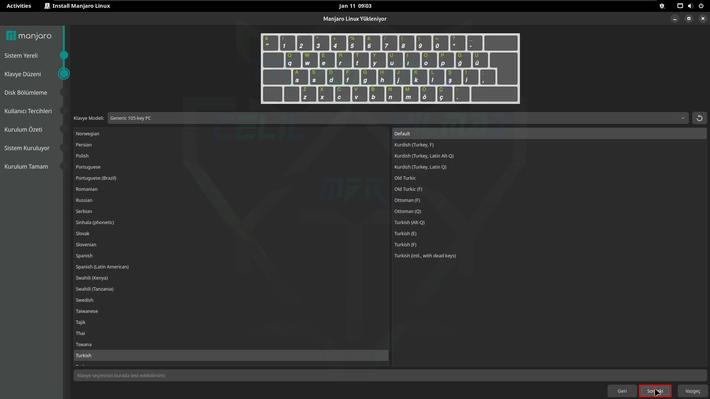Choose Portuguese keyboard layout
The image size is (710, 399).
click(x=231, y=167)
